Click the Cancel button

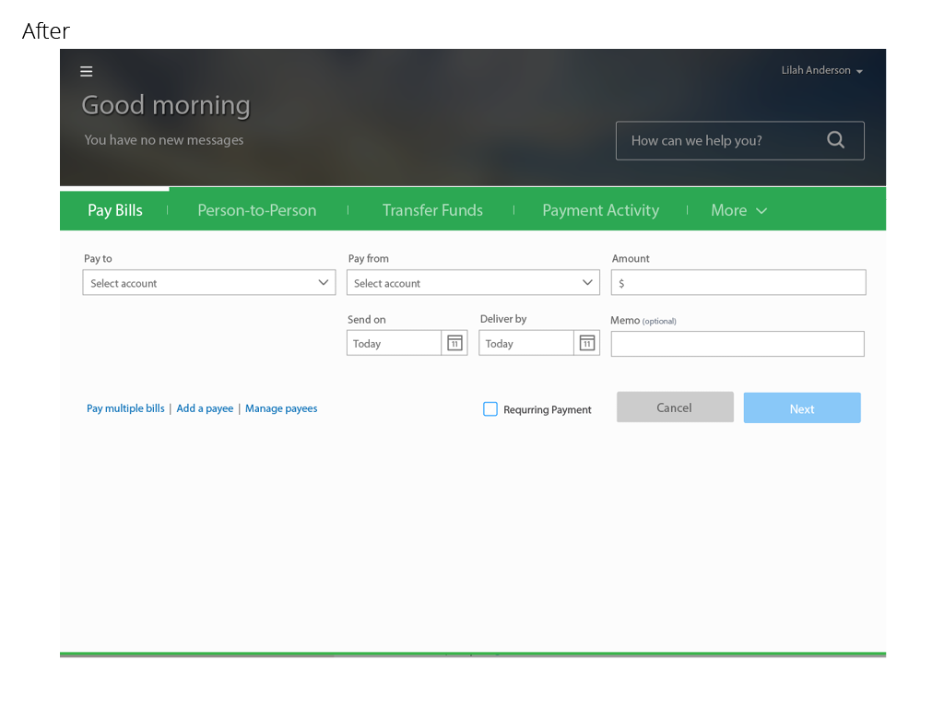click(675, 407)
